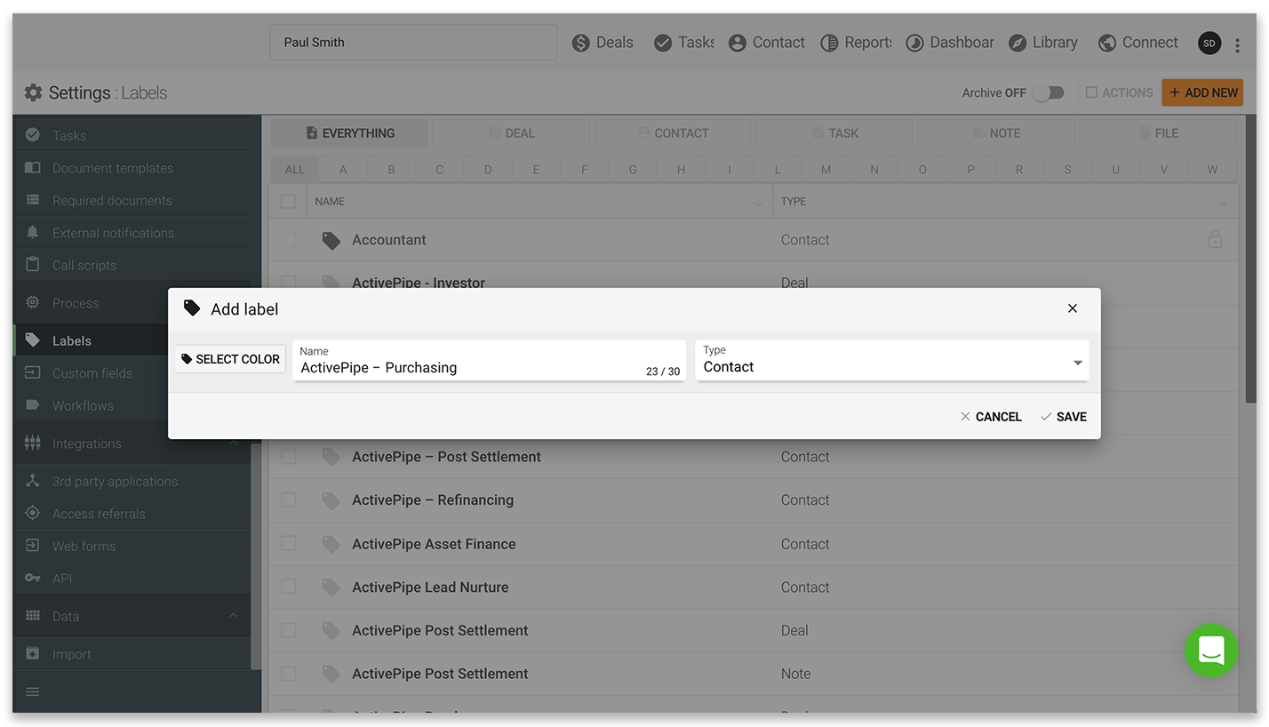Image resolution: width=1269 pixels, height=727 pixels.
Task: Click the SD user avatar
Action: click(1209, 43)
